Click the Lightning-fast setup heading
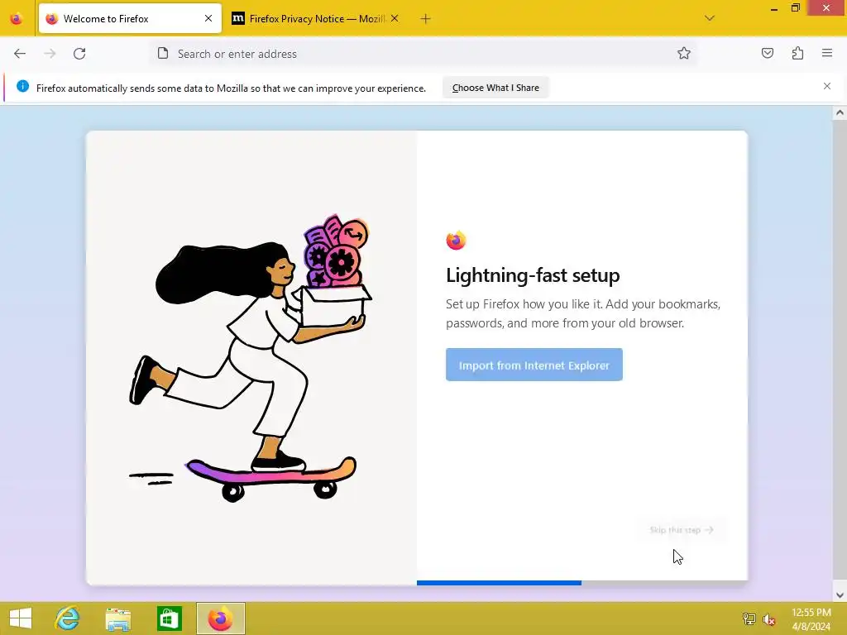The width and height of the screenshot is (847, 635). (x=533, y=275)
